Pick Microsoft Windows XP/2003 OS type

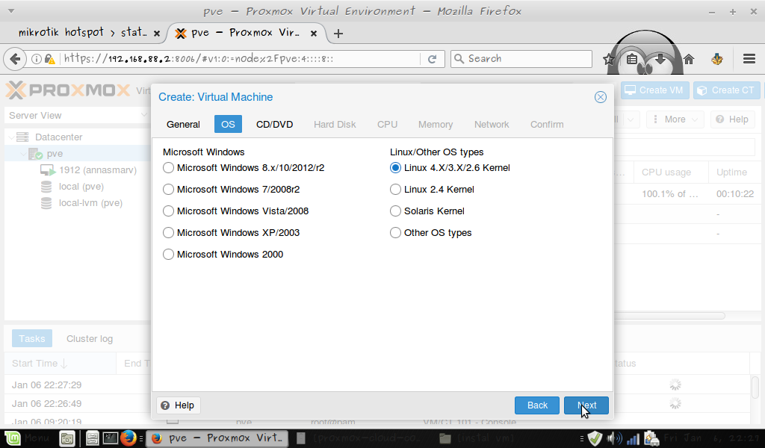pos(168,232)
